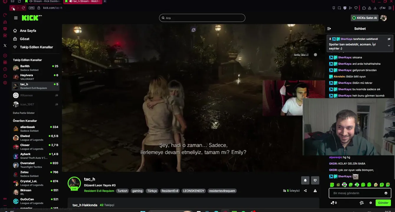Open Ayberk Grand Theft Auto channel
395x212 pixels.
35,156
